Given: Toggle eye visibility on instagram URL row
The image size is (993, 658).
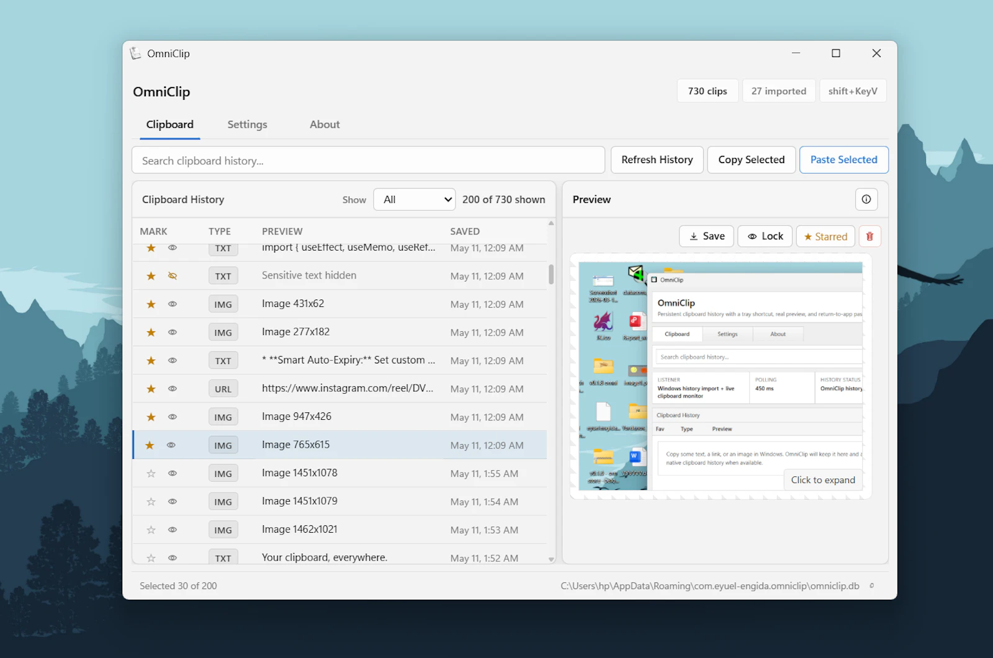Looking at the screenshot, I should click(x=173, y=389).
